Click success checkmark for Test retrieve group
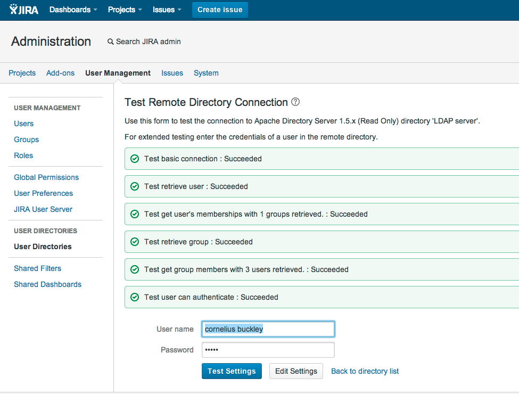This screenshot has height=394, width=519. coord(135,242)
